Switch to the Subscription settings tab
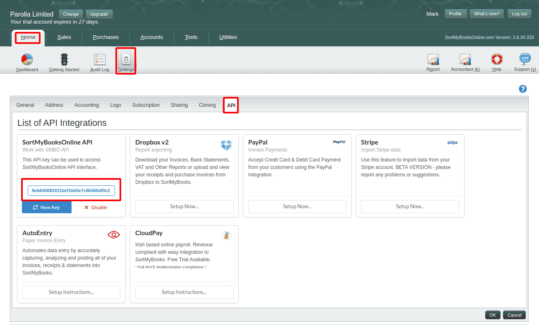This screenshot has height=330, width=539. pyautogui.click(x=146, y=105)
